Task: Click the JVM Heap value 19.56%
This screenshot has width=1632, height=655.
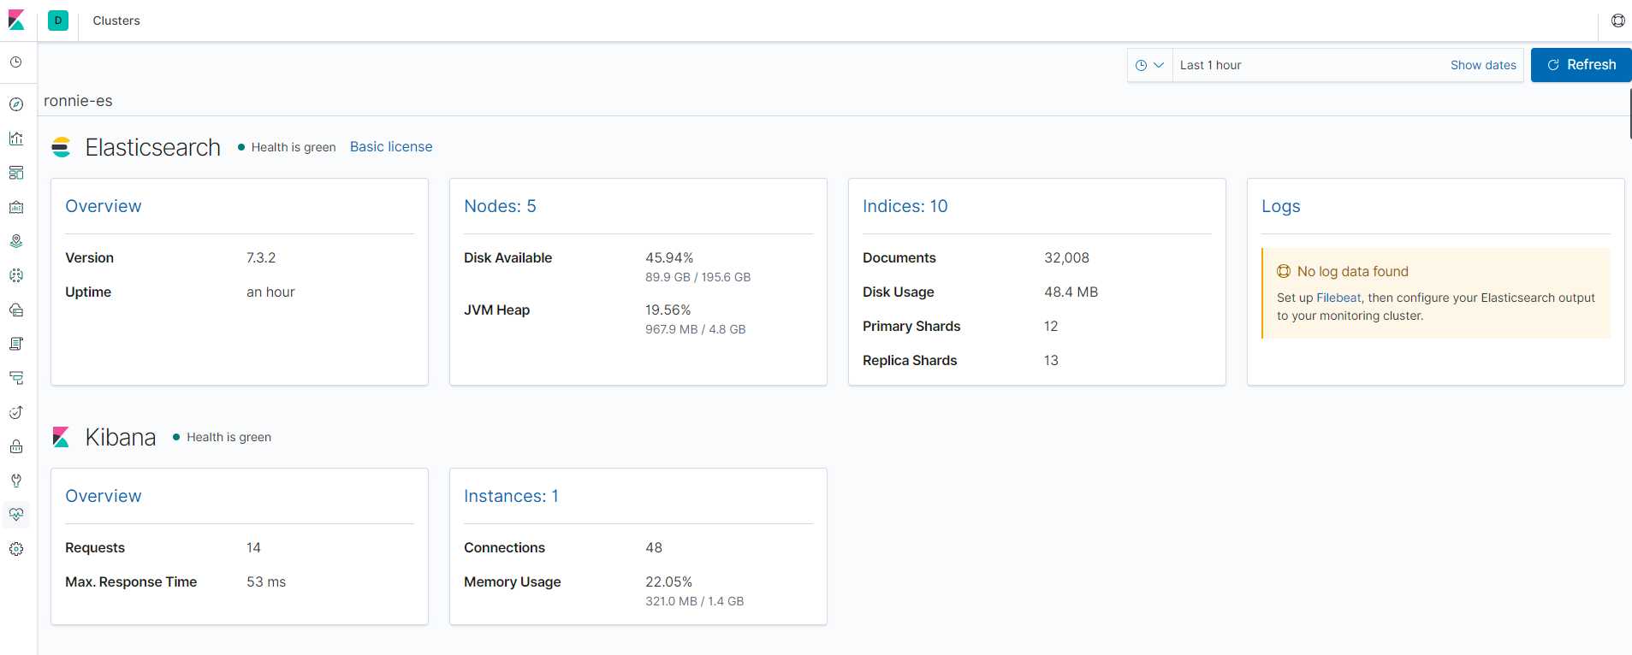Action: (x=668, y=310)
